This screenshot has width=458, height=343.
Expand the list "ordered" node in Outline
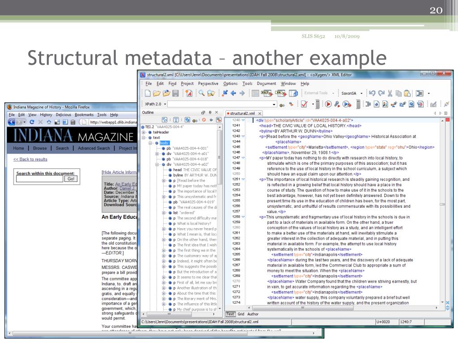click(164, 213)
